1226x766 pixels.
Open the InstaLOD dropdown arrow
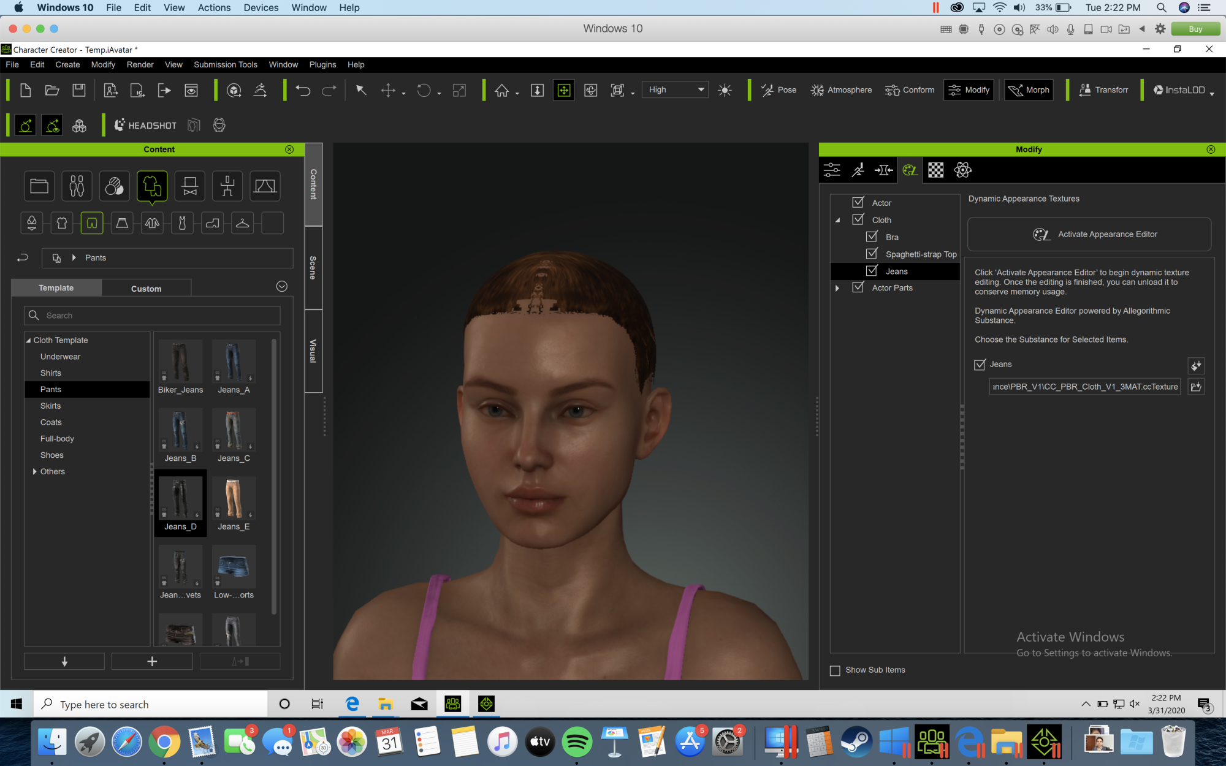[1212, 94]
